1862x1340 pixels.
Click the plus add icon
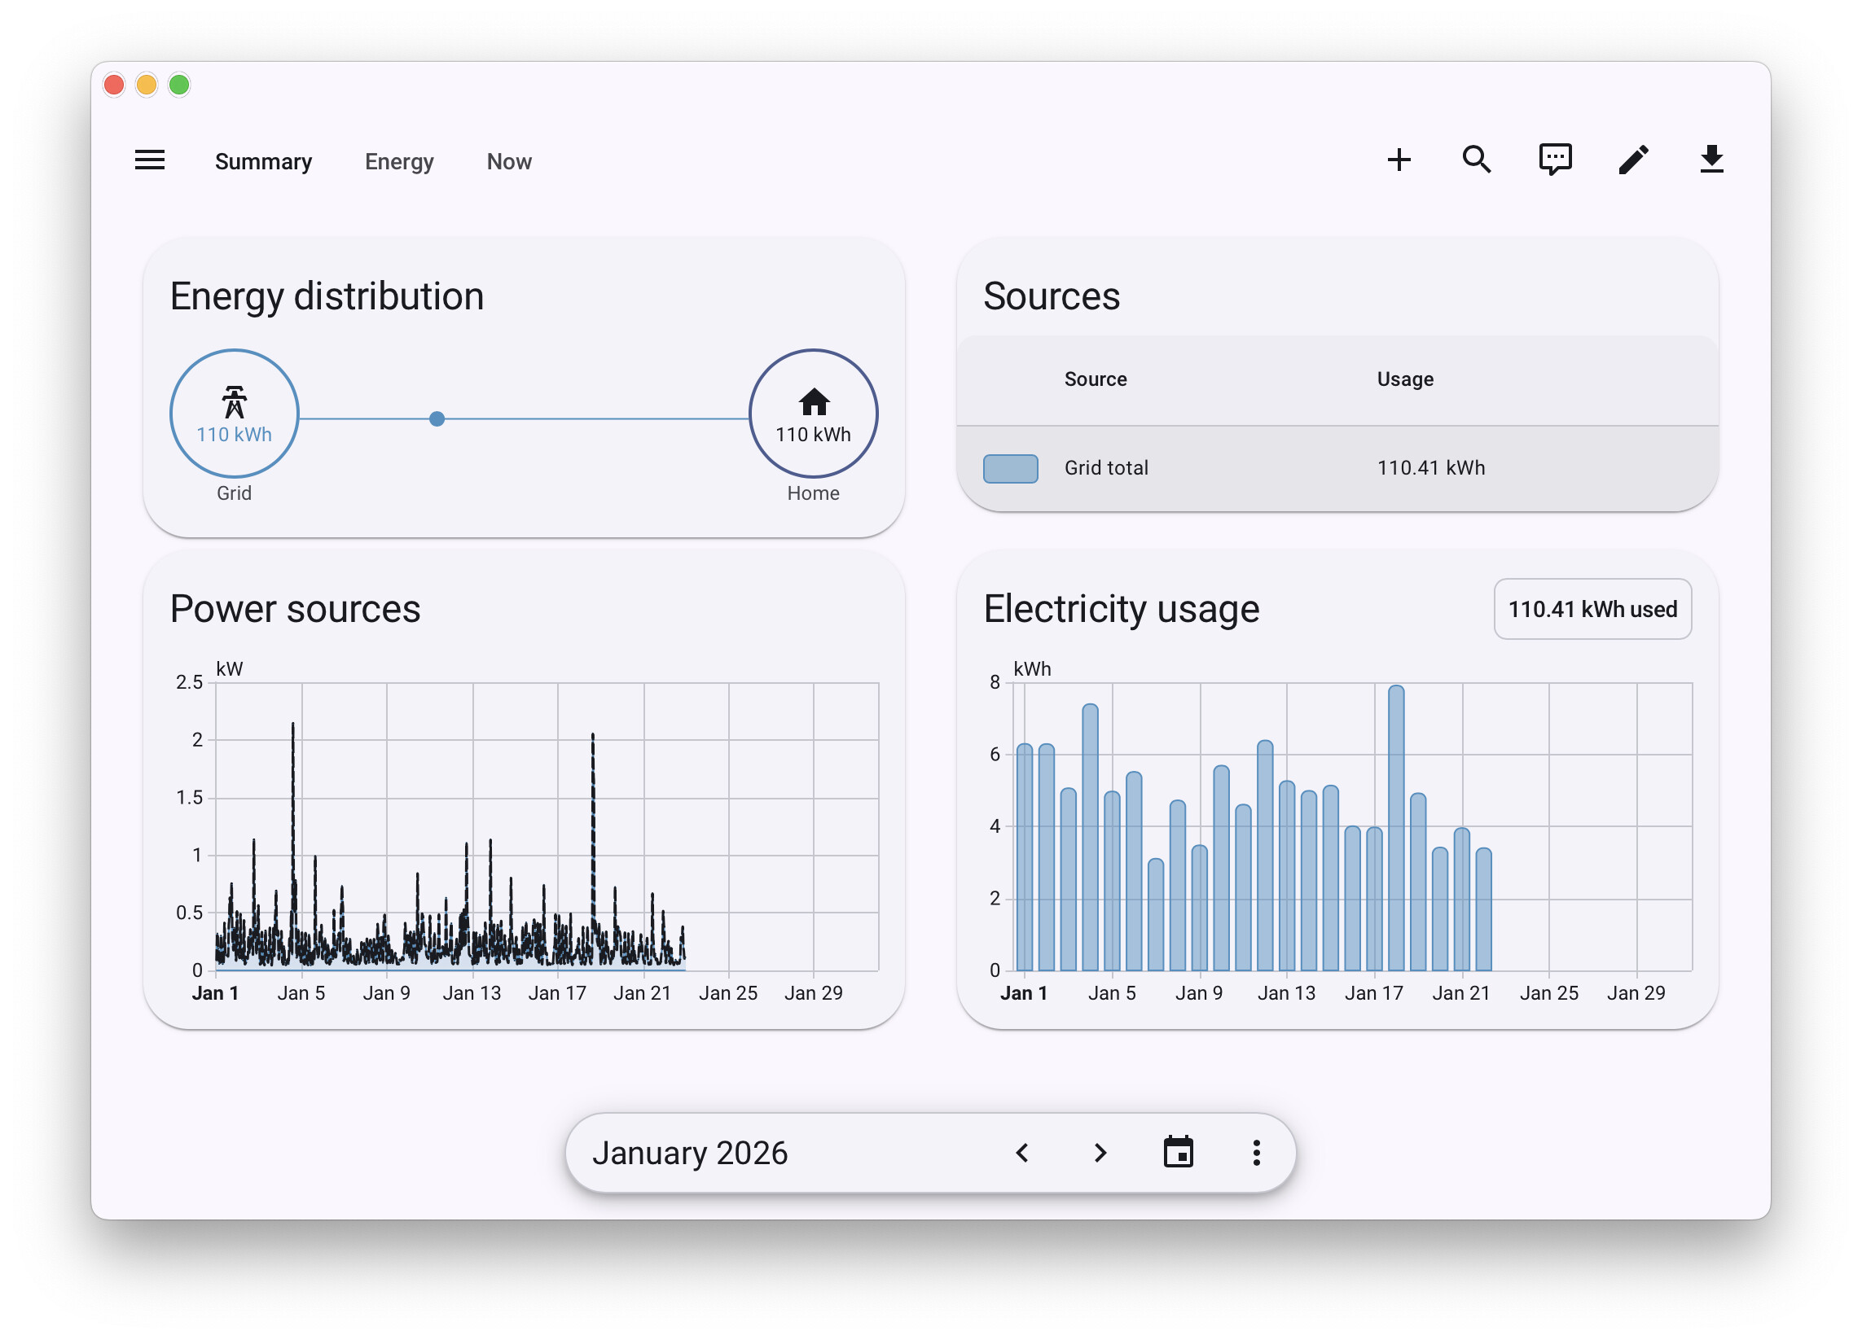[1399, 160]
